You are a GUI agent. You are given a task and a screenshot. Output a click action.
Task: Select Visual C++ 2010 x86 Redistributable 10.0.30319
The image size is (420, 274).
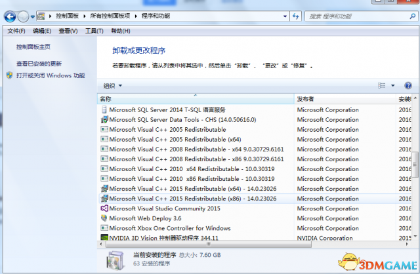pos(192,179)
